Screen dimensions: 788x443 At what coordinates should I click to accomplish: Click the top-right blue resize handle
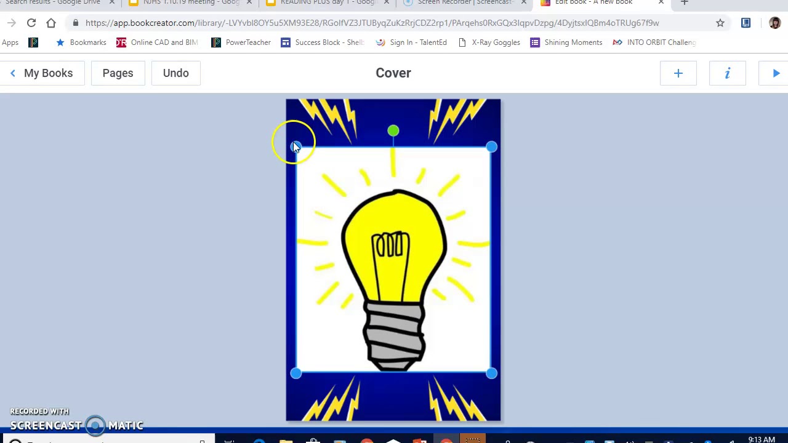pos(491,146)
